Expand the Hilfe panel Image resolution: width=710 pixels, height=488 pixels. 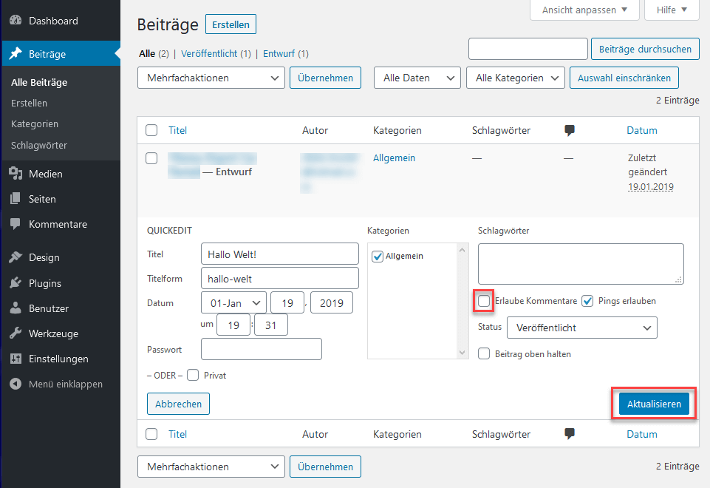click(672, 10)
